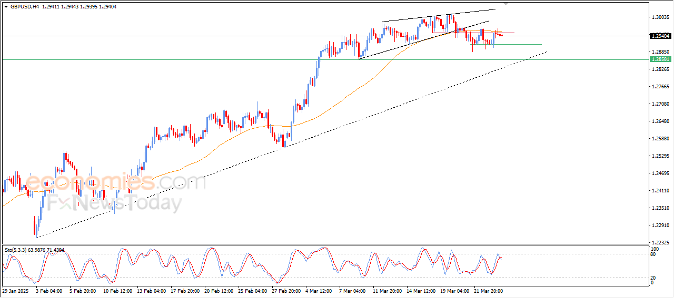
Task: Click the 20 Feb 12:00 time label
Action: [x=219, y=290]
